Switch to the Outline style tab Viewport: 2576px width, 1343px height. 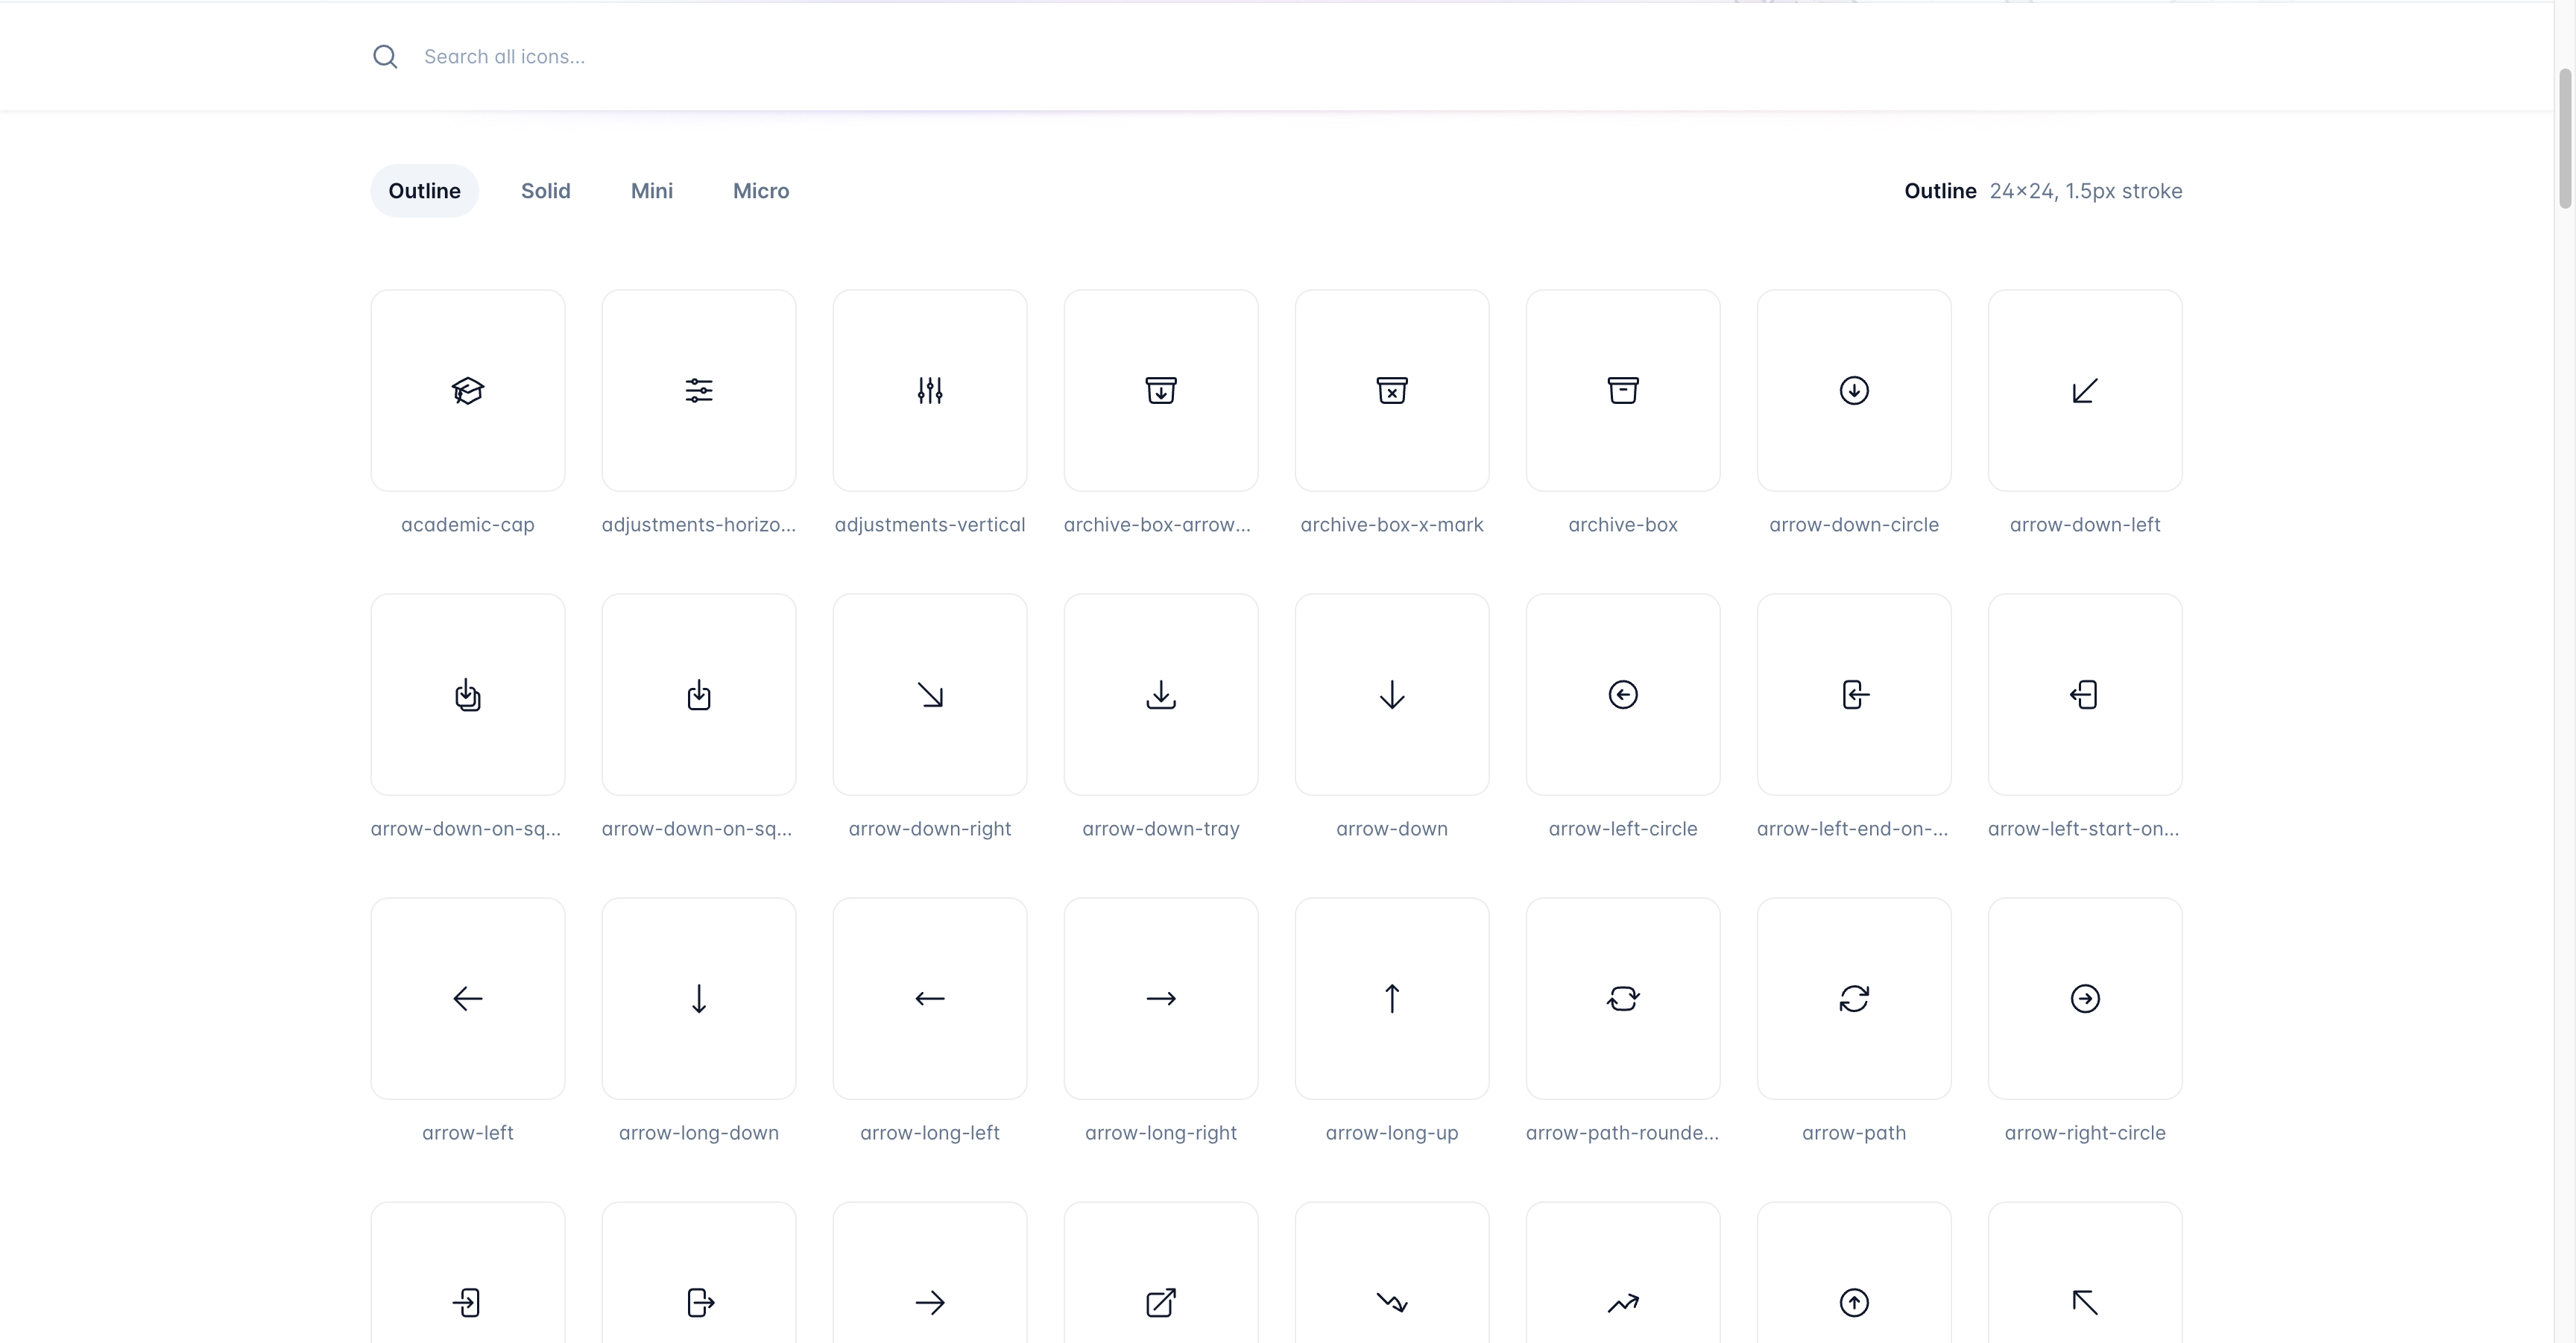(424, 191)
